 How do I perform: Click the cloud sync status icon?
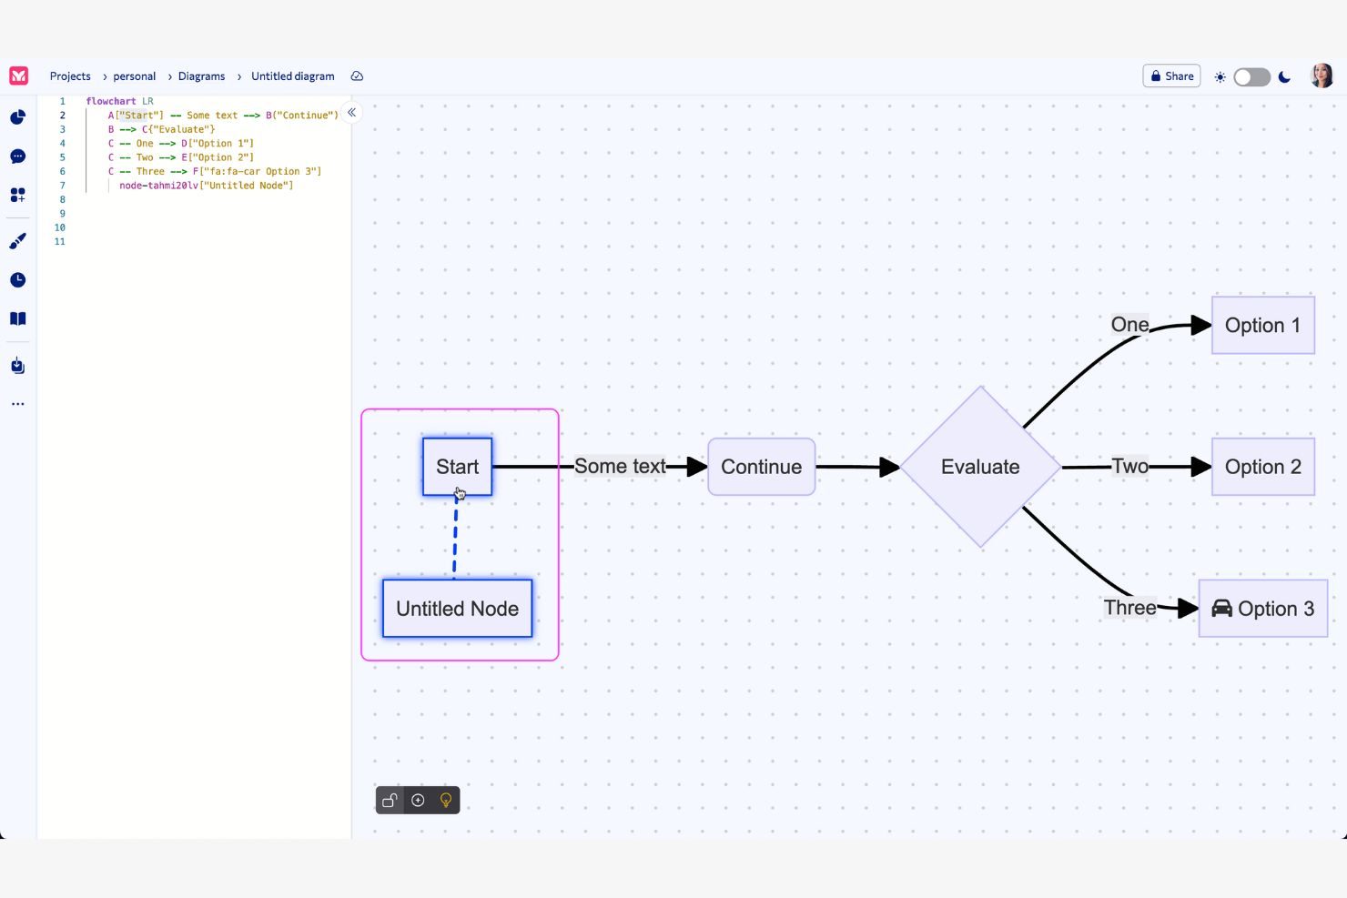click(x=356, y=76)
